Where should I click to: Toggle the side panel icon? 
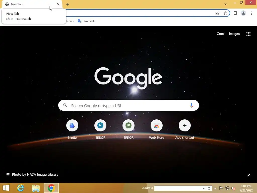(x=235, y=13)
